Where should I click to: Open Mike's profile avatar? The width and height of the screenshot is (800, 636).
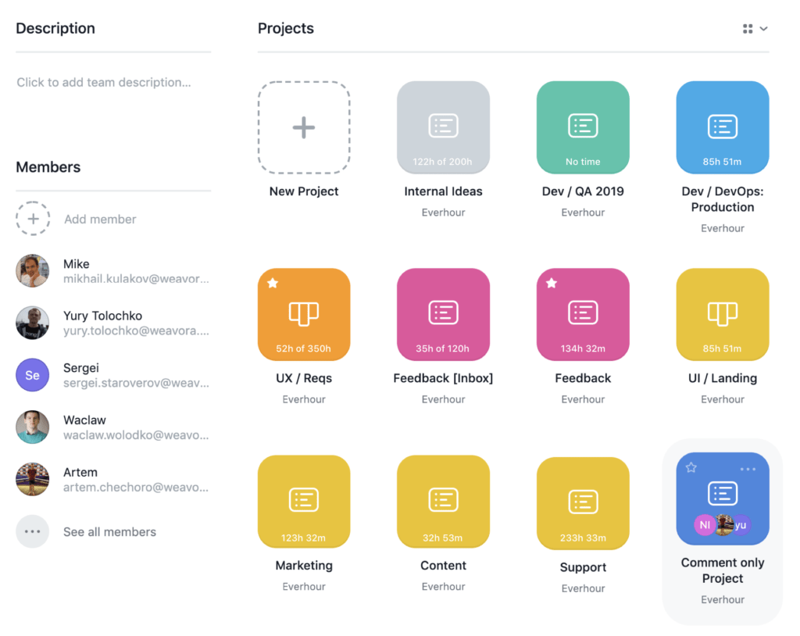pyautogui.click(x=32, y=270)
